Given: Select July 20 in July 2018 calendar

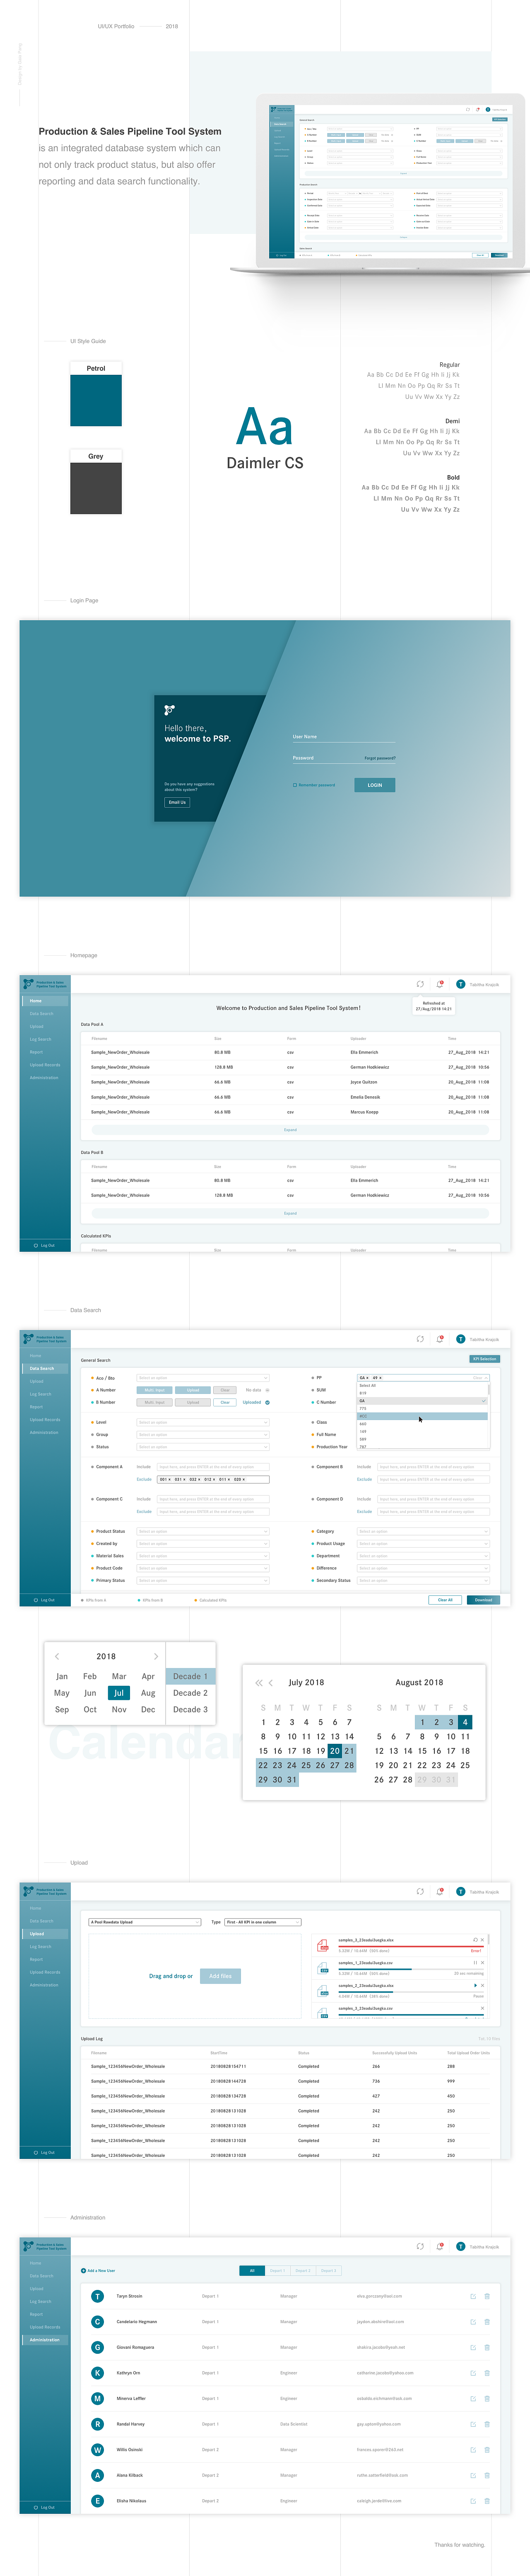Looking at the screenshot, I should (335, 1750).
